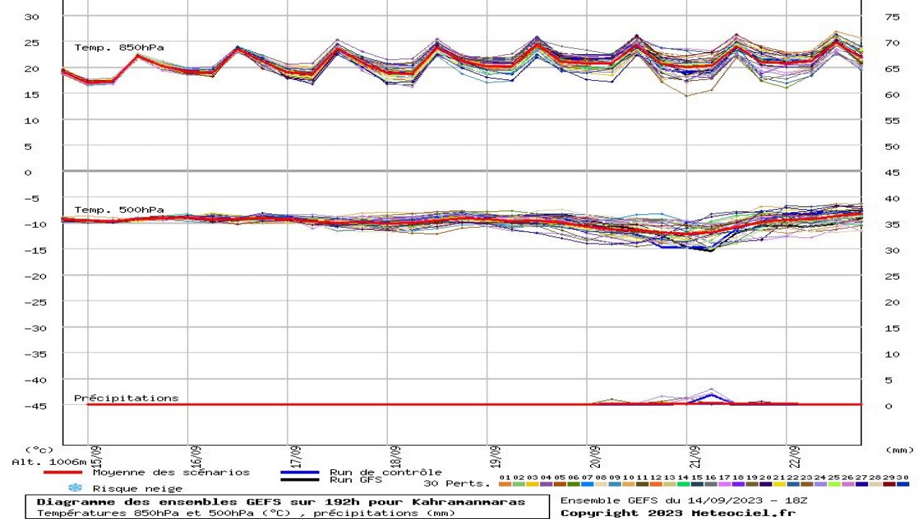The image size is (923, 519).
Task: Click the '30 Perts.' legend label
Action: tap(456, 484)
